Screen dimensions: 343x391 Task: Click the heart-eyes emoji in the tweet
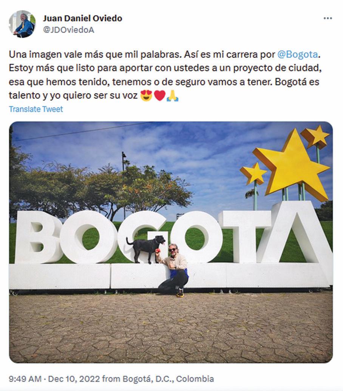click(146, 96)
